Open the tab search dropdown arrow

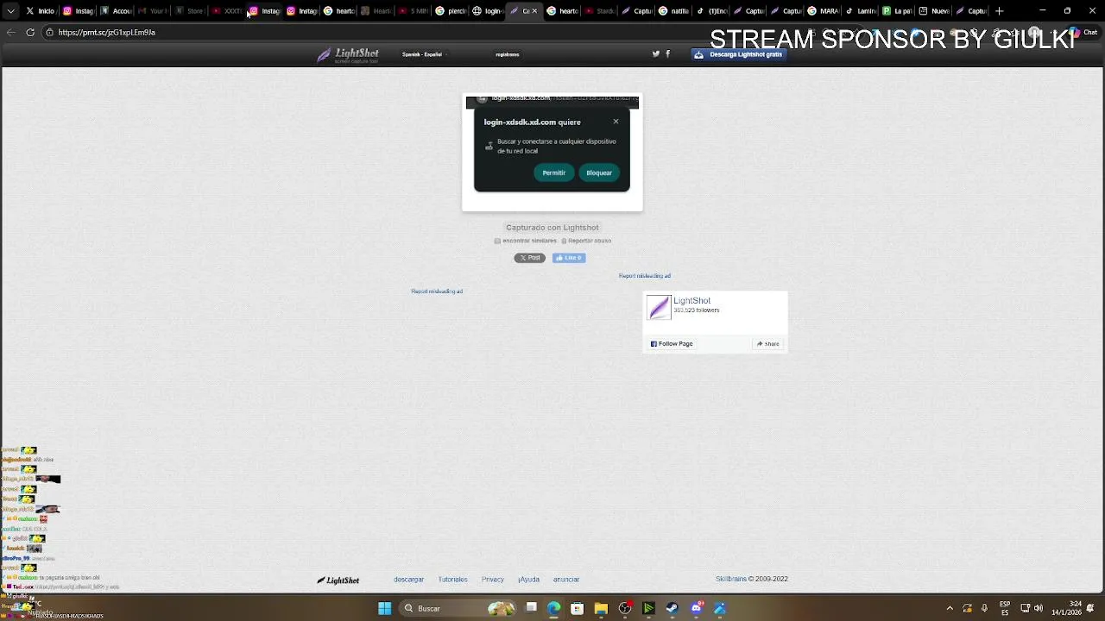(x=10, y=11)
